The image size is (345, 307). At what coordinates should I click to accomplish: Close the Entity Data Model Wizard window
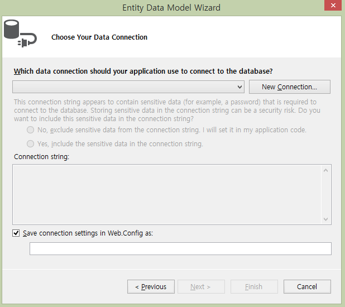point(333,5)
